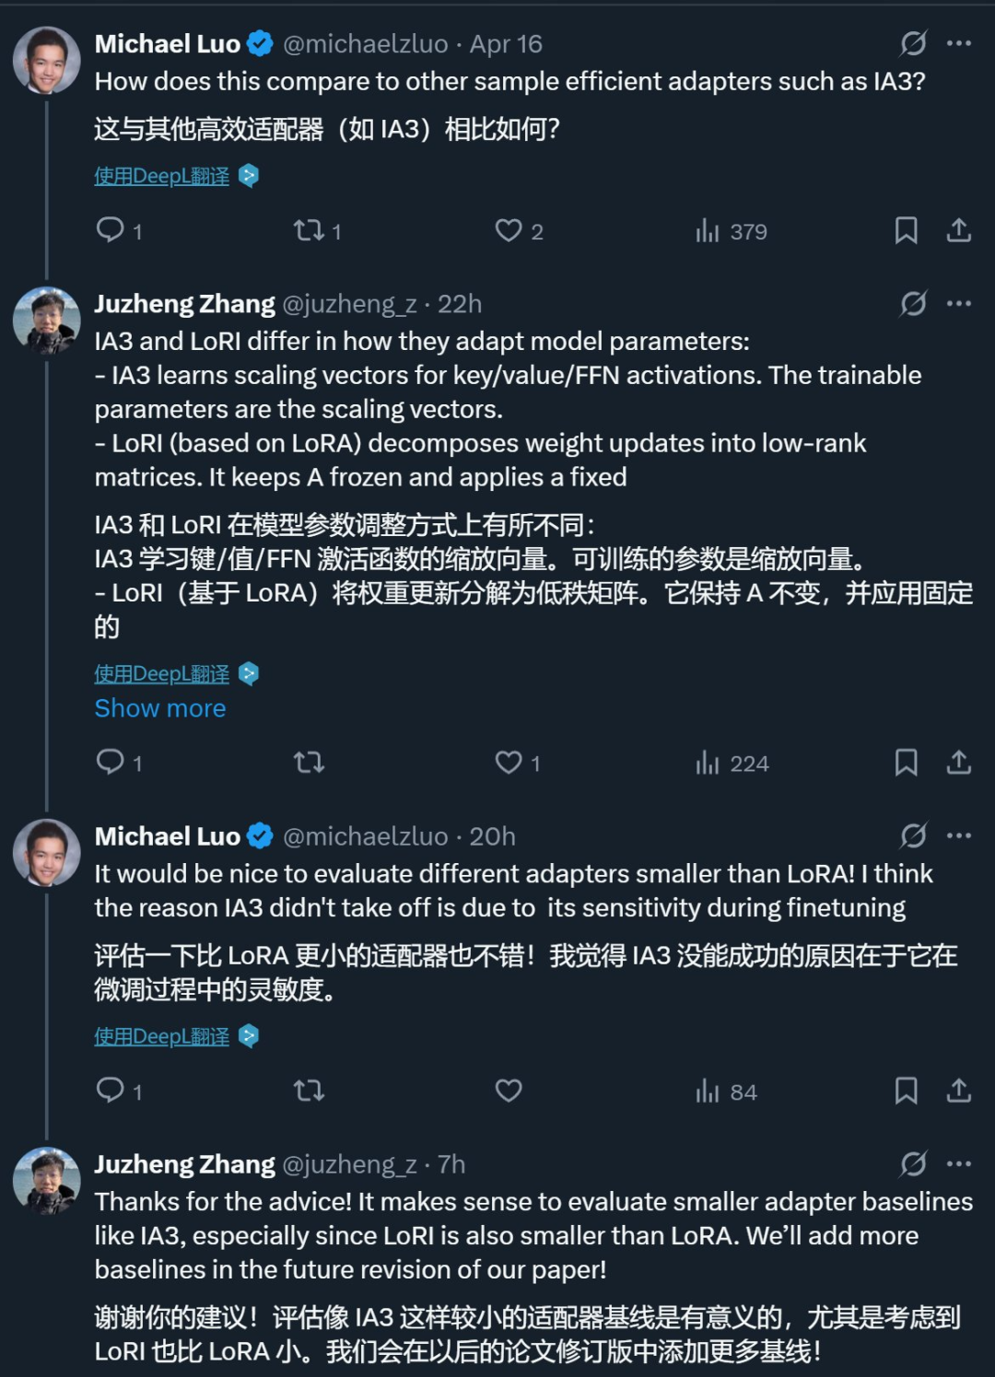The height and width of the screenshot is (1377, 995).
Task: Open Juzheng Zhang's profile picture on 7h tweet
Action: [x=47, y=1180]
